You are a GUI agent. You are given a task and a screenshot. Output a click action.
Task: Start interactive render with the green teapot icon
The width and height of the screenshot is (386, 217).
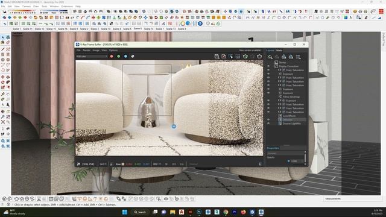245,56
